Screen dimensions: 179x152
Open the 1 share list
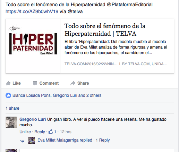[x=12, y=108]
